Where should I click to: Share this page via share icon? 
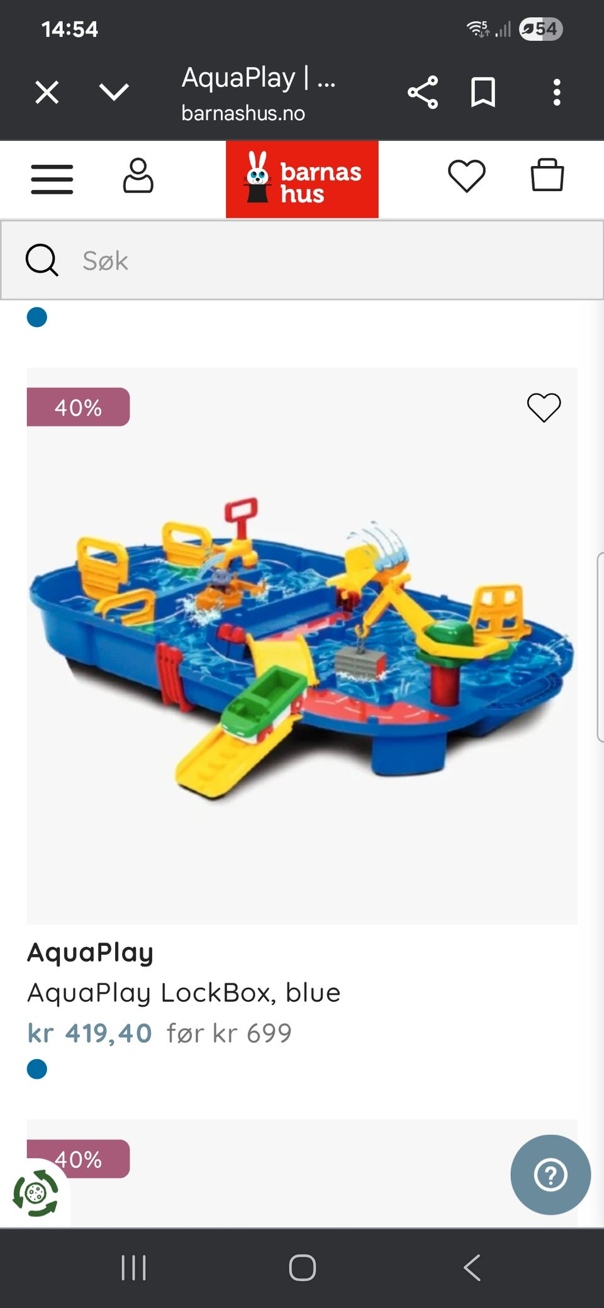point(423,93)
